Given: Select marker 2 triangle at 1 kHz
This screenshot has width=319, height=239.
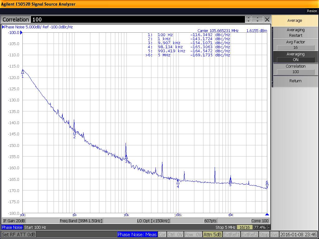Looking at the screenshot, I should coord(74,133).
